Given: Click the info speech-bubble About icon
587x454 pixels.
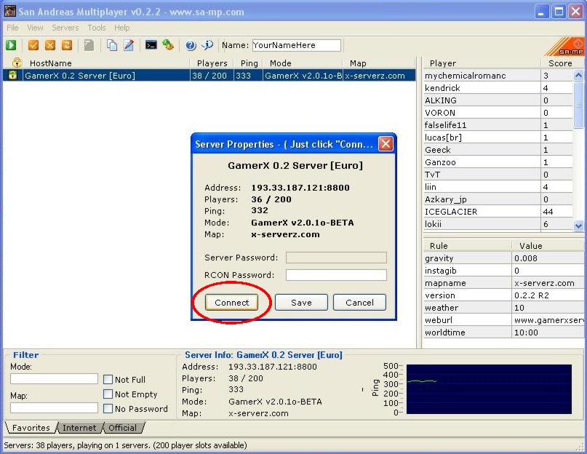Looking at the screenshot, I should pyautogui.click(x=207, y=45).
